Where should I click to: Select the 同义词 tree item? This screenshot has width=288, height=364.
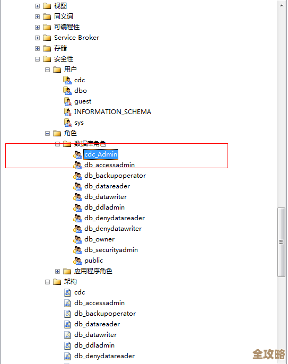click(63, 16)
